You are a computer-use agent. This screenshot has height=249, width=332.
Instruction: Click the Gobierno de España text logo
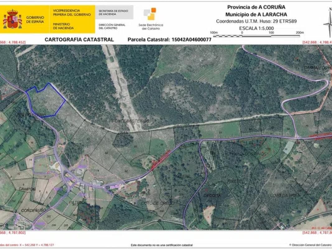click(35, 20)
